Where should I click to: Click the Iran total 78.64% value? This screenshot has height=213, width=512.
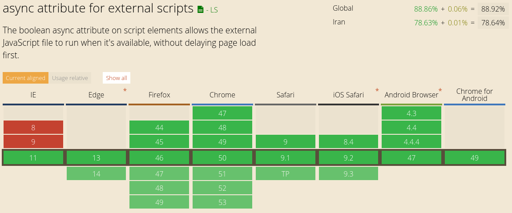point(493,23)
